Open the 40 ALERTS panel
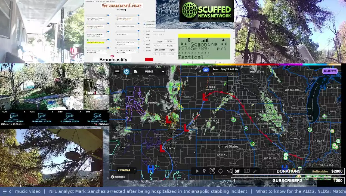 click(x=330, y=71)
